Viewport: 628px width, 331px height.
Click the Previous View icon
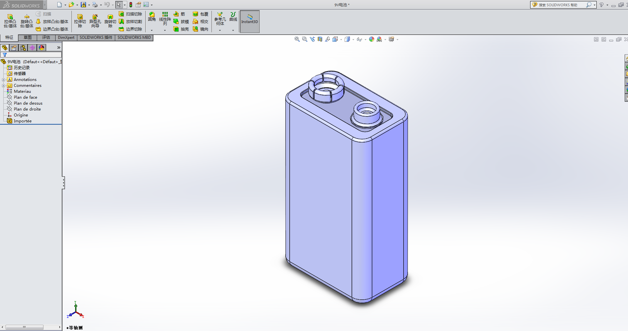tap(312, 39)
